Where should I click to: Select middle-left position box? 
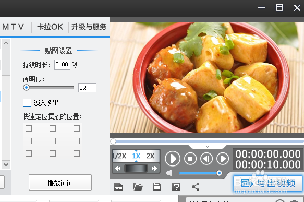[x=29, y=141]
